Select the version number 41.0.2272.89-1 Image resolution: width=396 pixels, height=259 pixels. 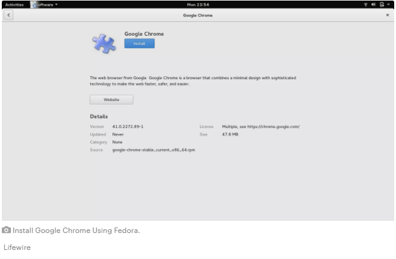tap(128, 126)
